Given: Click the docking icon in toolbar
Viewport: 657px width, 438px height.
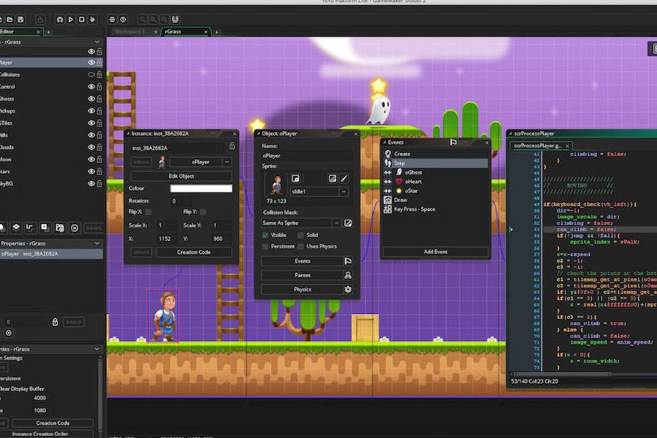Looking at the screenshot, I should click(x=175, y=19).
